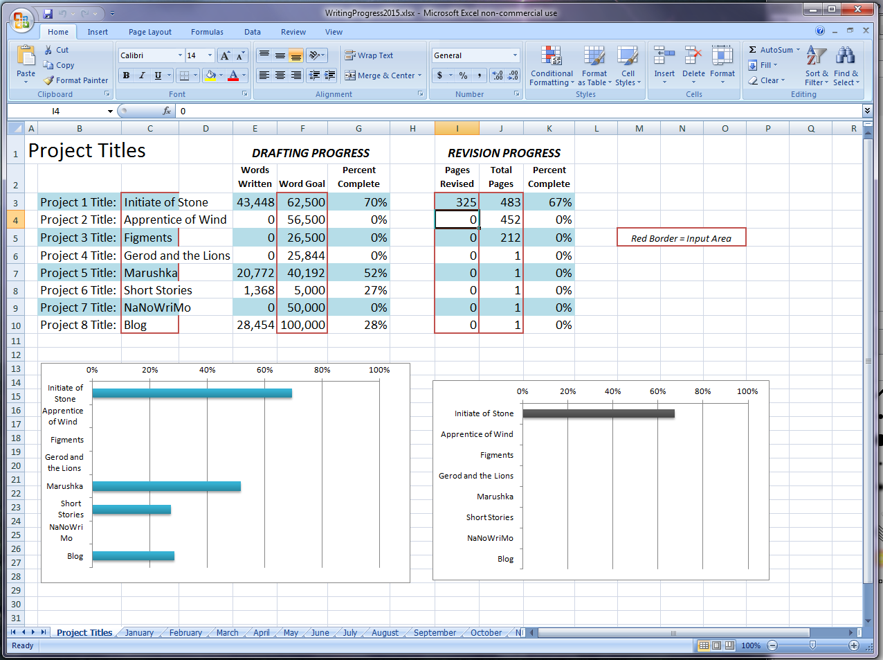883x660 pixels.
Task: Open the Name Box dropdown arrow
Action: (109, 112)
